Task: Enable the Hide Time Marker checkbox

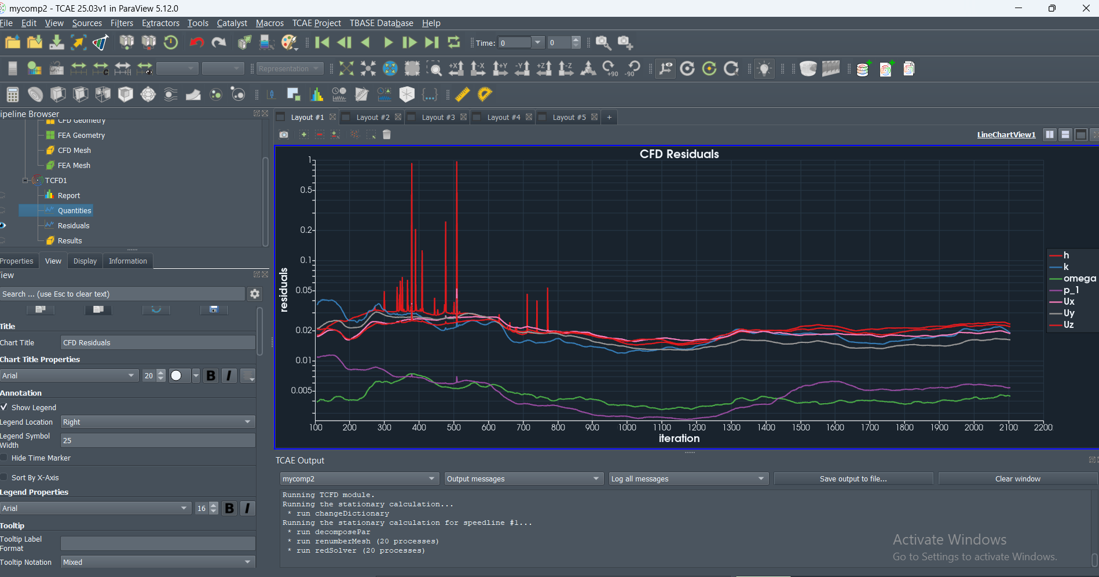Action: point(5,458)
